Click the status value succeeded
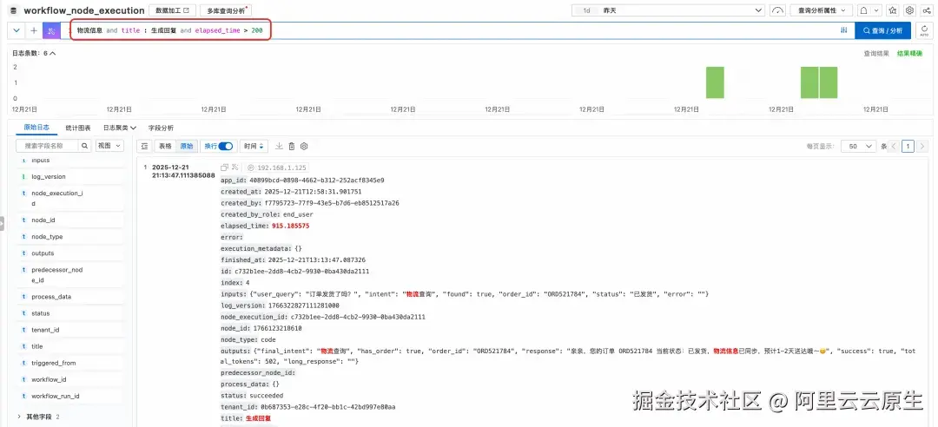The height and width of the screenshot is (427, 938). pyautogui.click(x=265, y=396)
